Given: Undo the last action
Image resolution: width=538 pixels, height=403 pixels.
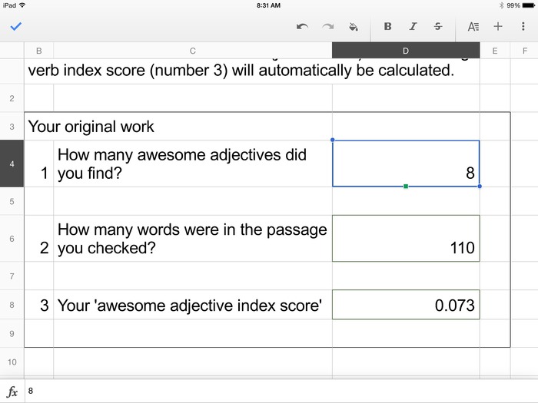Looking at the screenshot, I should 302,26.
